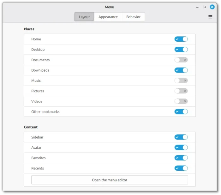221x195 pixels.
Task: Click Open the menu editor button
Action: (110, 180)
